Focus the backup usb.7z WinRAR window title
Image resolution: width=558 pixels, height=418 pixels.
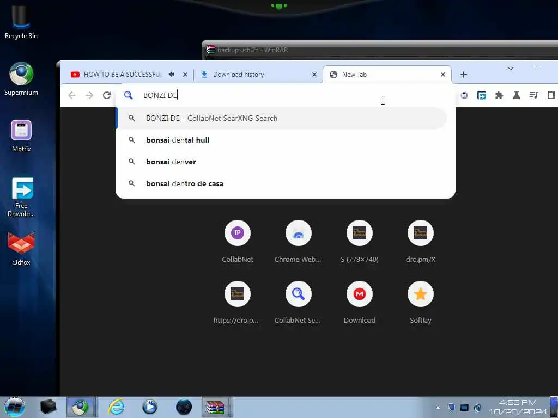[x=253, y=50]
